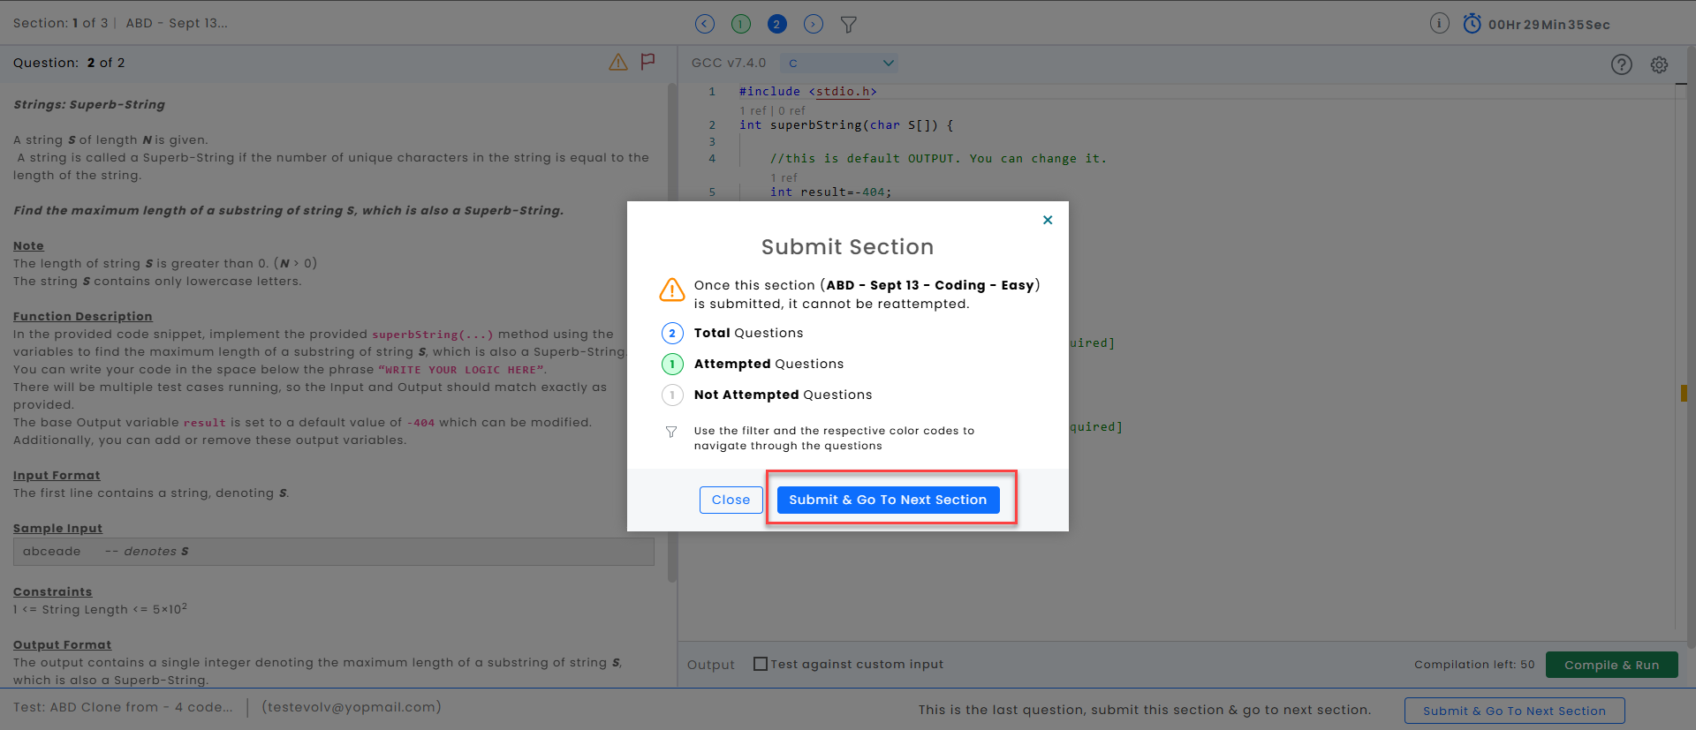Open editor settings gear

[1660, 64]
